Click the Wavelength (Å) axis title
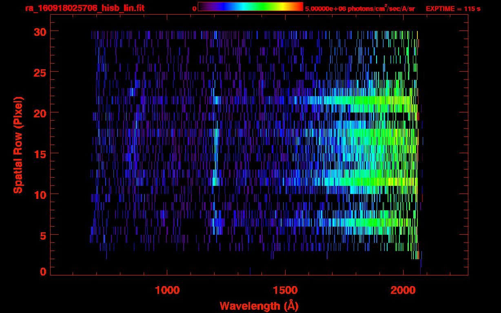 (259, 306)
